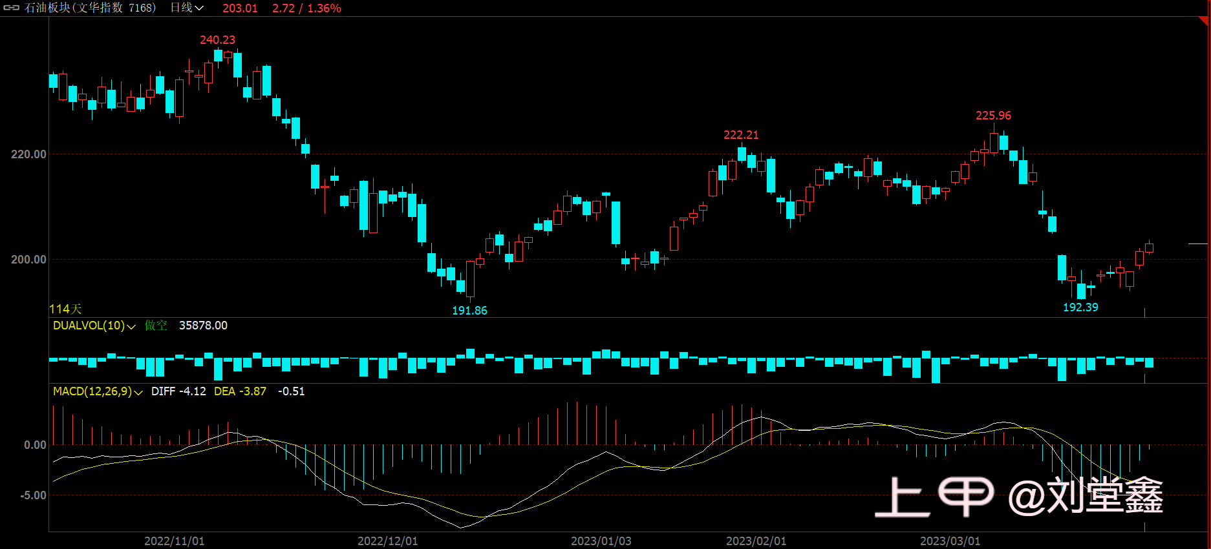Click the latest candlestick at chart's right end

[x=1149, y=247]
